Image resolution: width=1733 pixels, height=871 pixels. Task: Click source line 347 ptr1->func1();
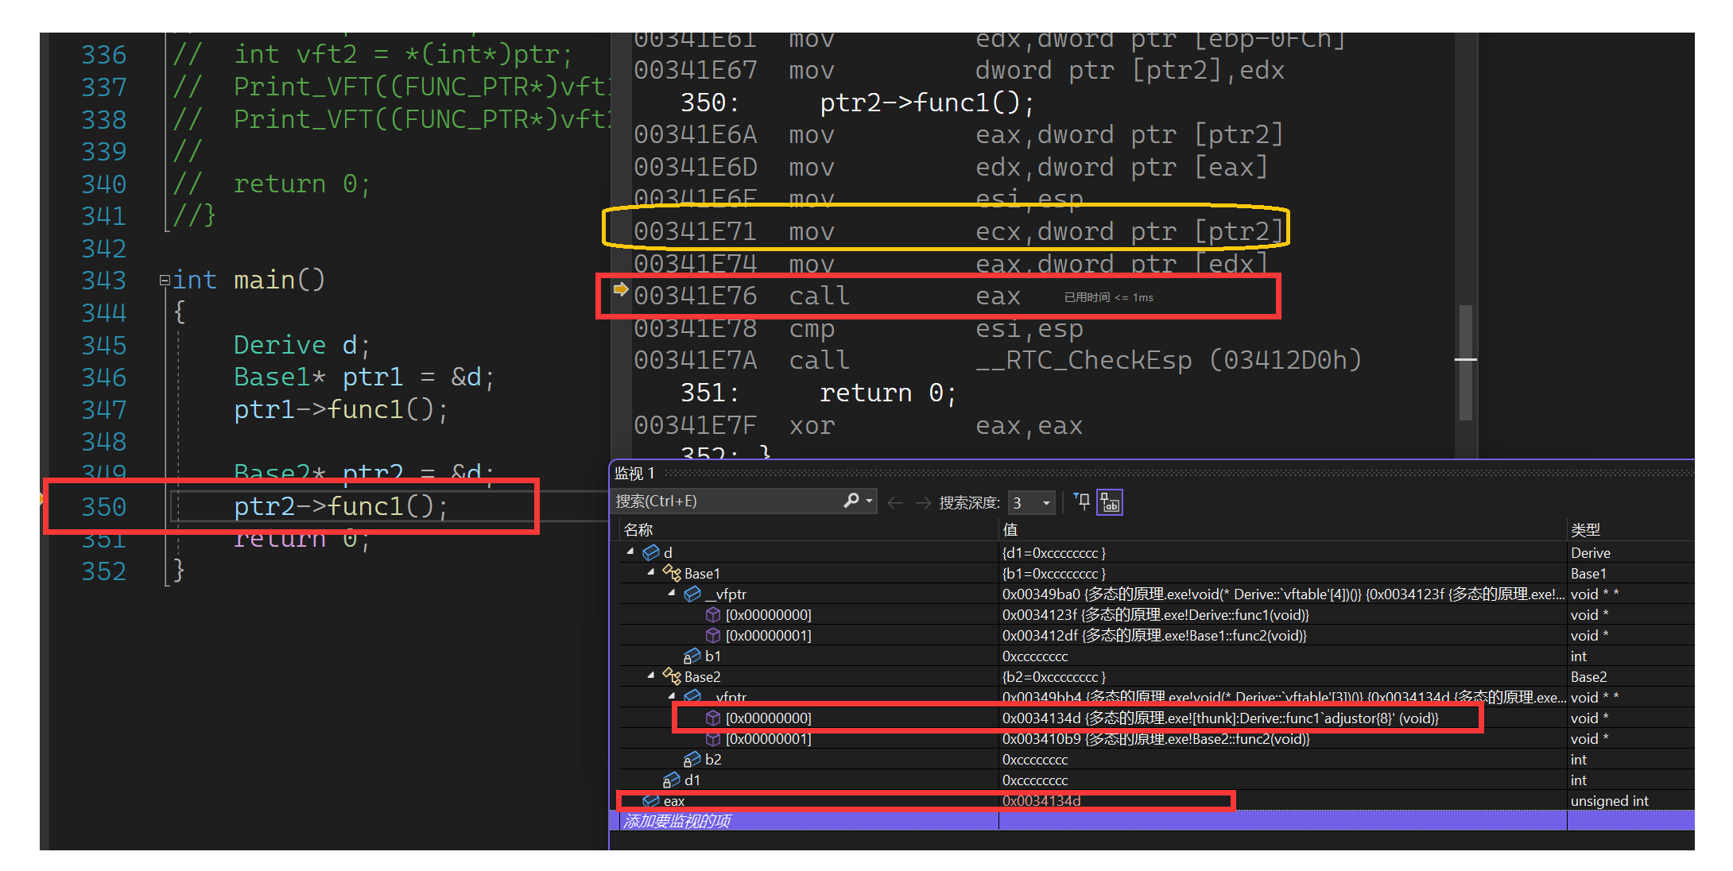tap(342, 409)
